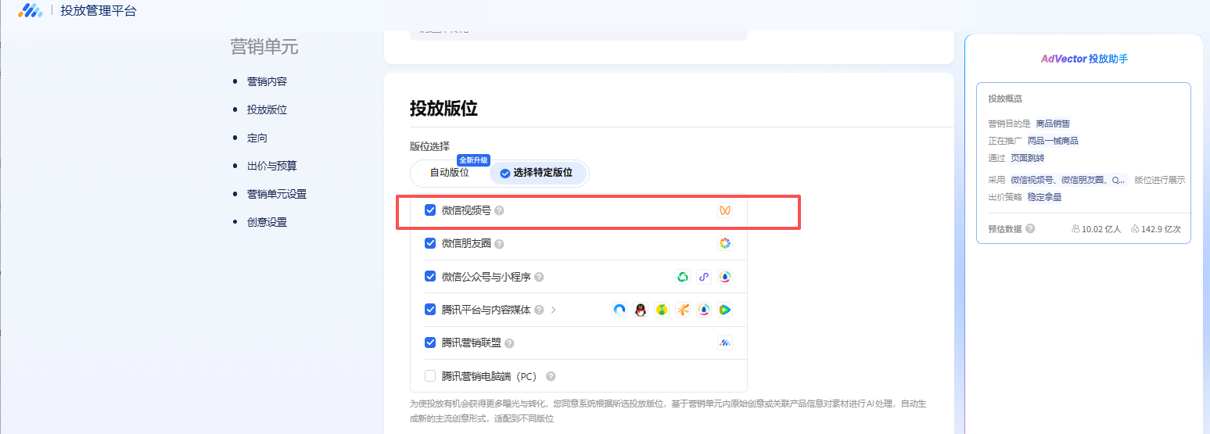
Task: Select the 选择特定版位 tab
Action: coord(537,173)
